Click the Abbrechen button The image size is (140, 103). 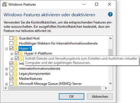click(x=100, y=96)
